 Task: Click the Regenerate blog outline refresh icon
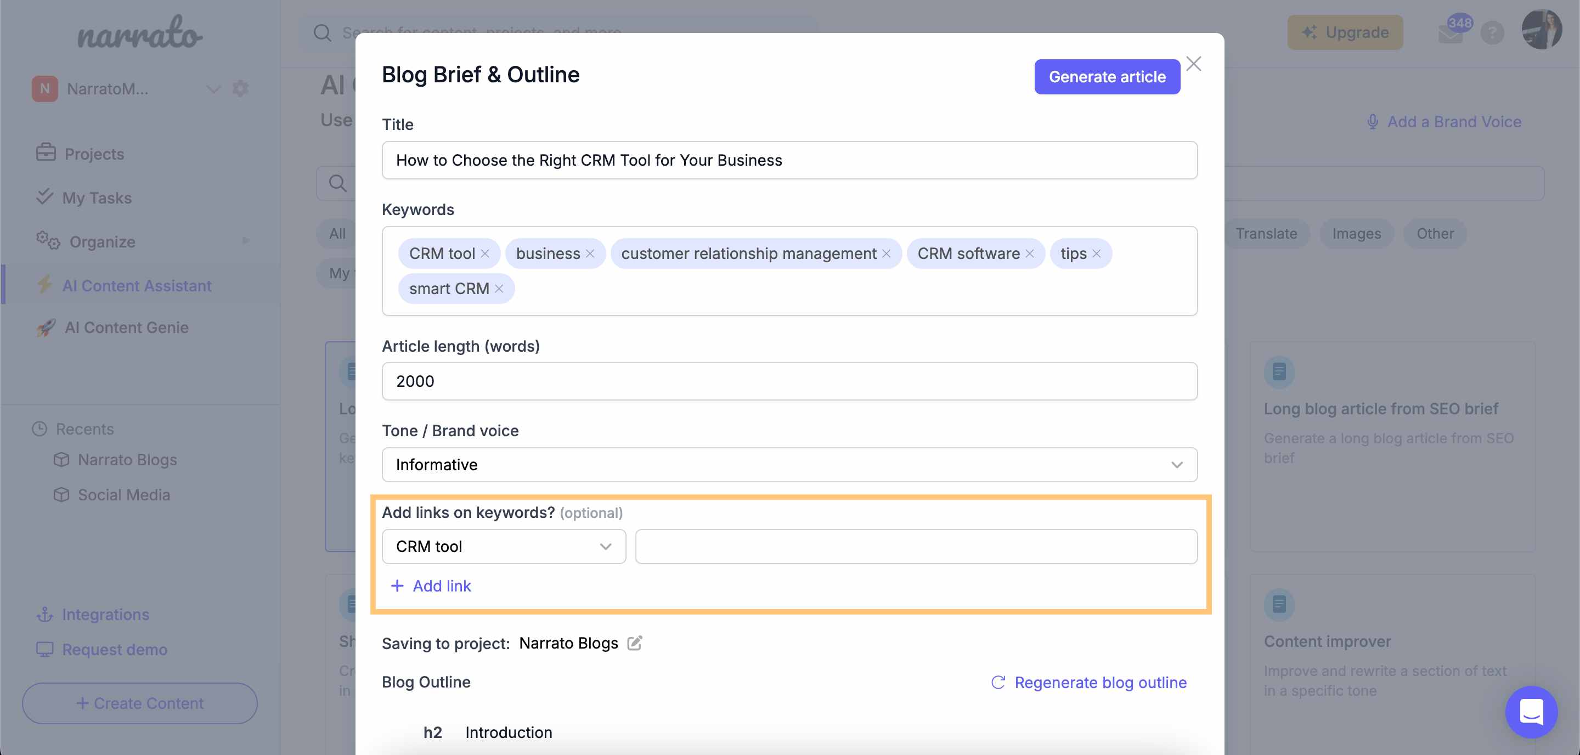(998, 683)
